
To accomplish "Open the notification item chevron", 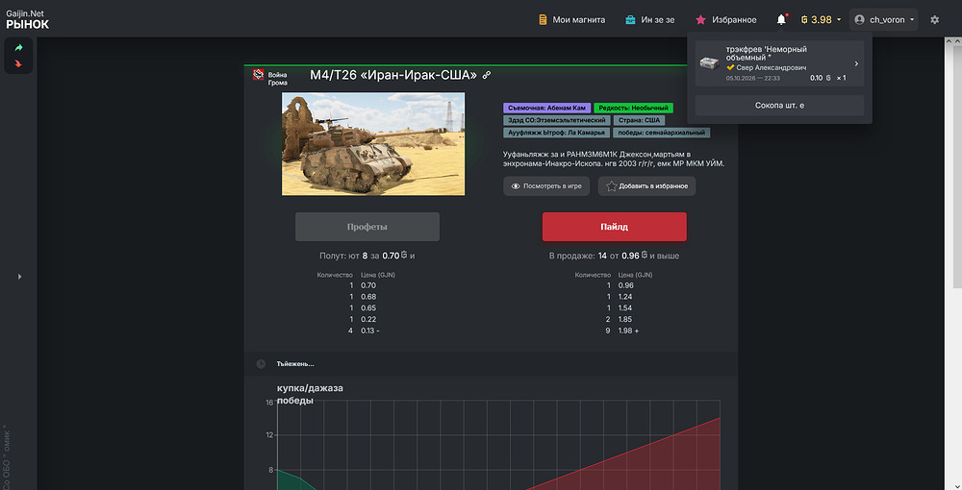I will pos(856,63).
